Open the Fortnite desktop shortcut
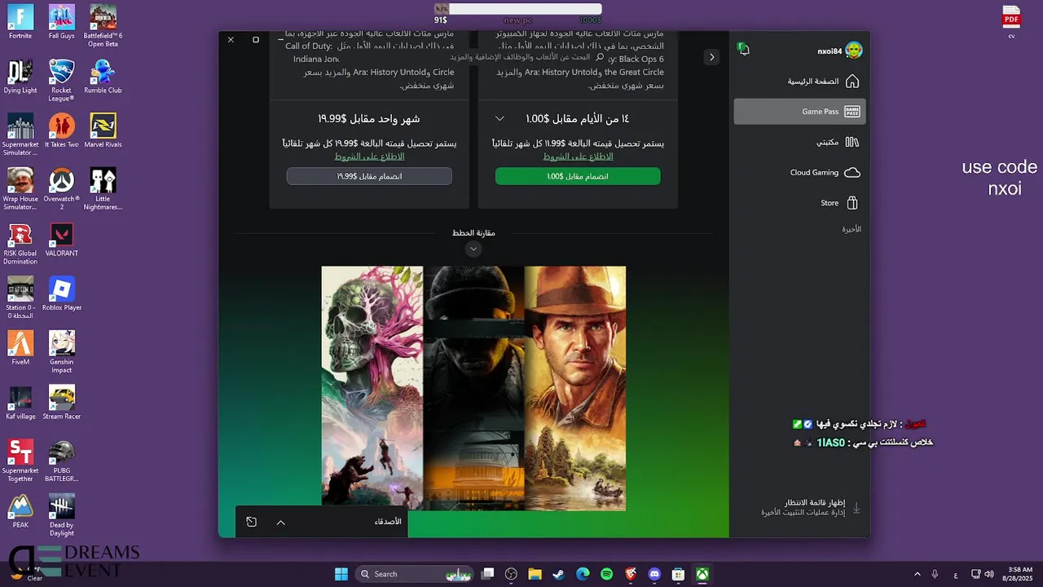1043x587 pixels. click(x=20, y=23)
